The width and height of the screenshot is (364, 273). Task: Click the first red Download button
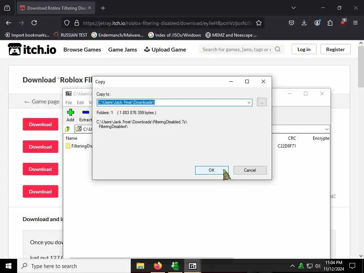[41, 124]
